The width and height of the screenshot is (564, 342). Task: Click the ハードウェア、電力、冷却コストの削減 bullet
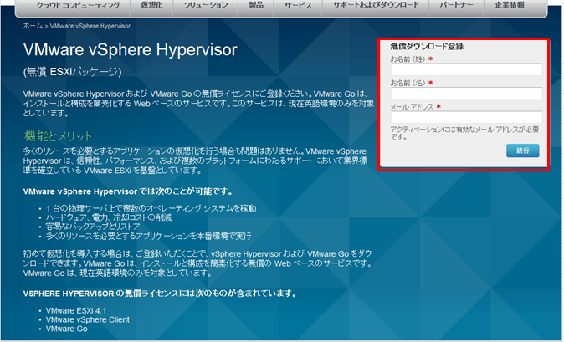point(109,217)
